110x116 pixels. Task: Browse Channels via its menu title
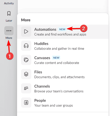(42, 86)
